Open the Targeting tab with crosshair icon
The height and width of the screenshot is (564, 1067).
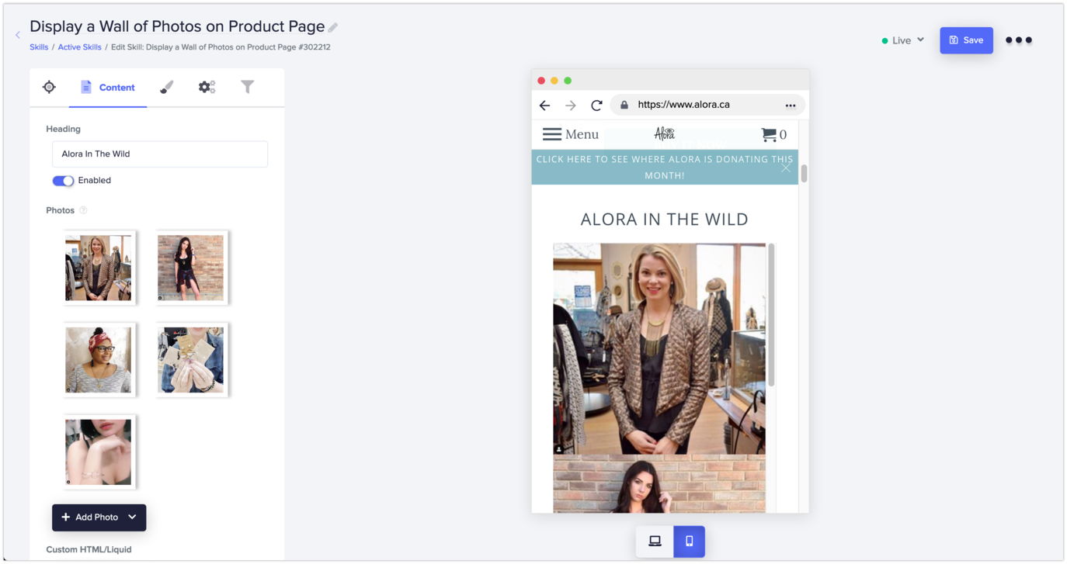tap(48, 87)
